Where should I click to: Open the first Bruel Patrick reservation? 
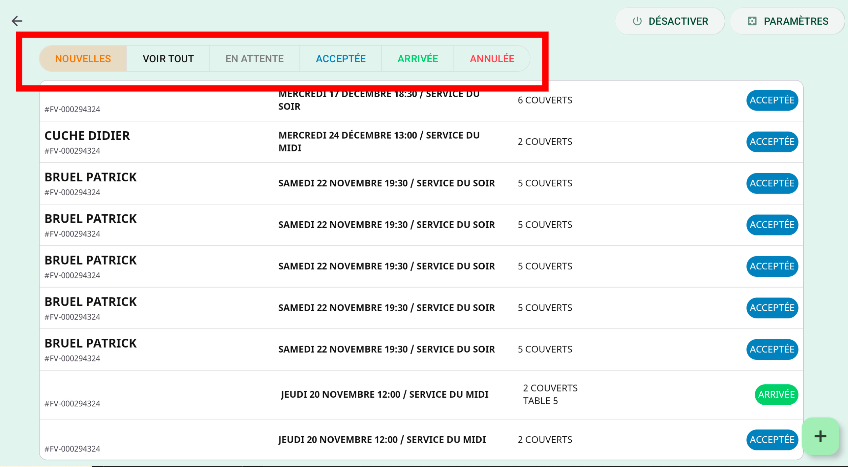pos(91,177)
